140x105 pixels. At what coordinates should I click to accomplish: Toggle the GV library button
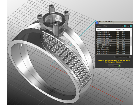click(123, 26)
